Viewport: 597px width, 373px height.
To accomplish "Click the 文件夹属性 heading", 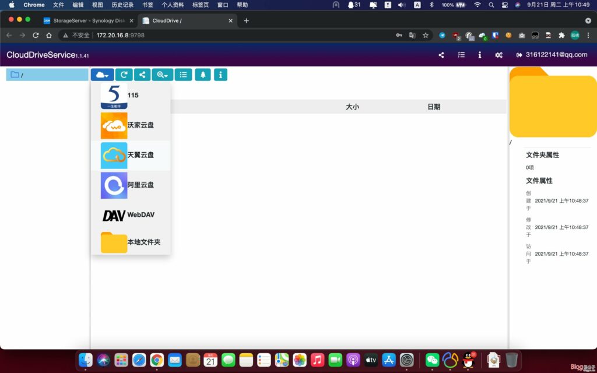I will (x=543, y=155).
